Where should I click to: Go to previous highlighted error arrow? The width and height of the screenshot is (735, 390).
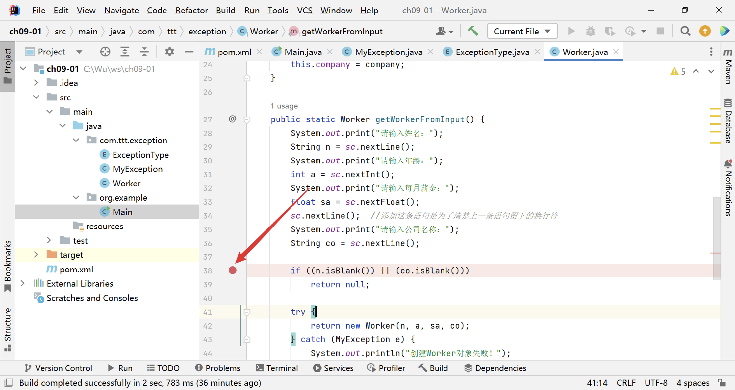pos(696,71)
